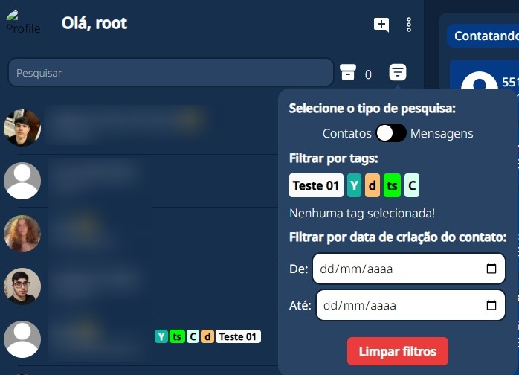Click the new chat icon
519x375 pixels.
click(x=381, y=25)
